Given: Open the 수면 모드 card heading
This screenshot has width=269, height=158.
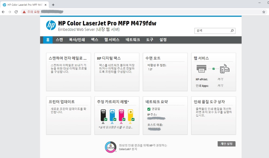Looking at the screenshot, I should [153, 58].
